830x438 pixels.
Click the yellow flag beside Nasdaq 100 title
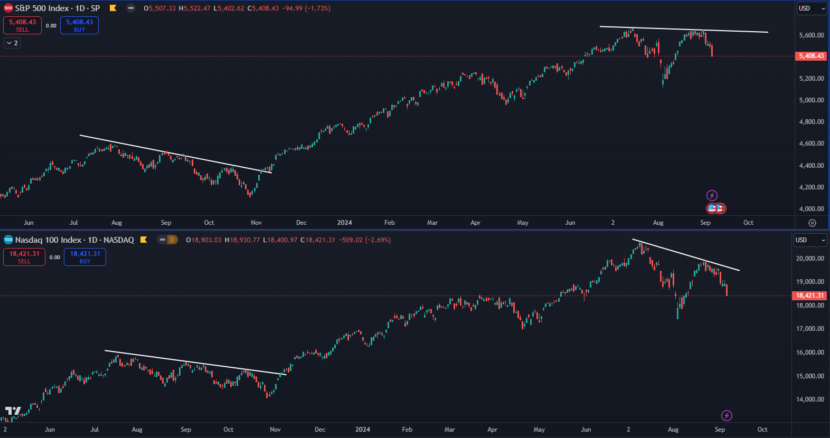click(144, 240)
